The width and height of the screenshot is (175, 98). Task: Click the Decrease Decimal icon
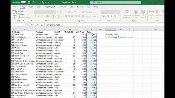118,16
